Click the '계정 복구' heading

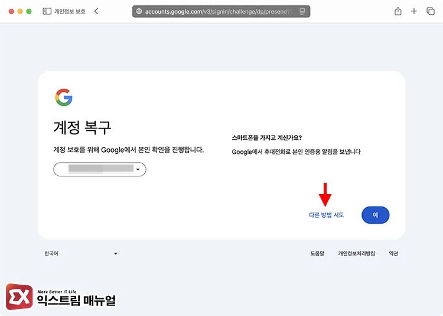click(82, 127)
